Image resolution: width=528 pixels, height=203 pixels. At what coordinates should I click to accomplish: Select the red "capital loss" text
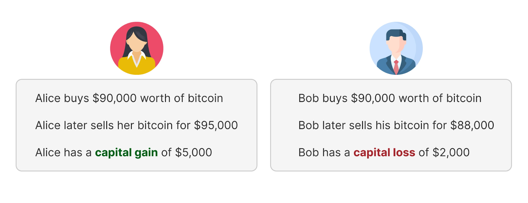[384, 152]
